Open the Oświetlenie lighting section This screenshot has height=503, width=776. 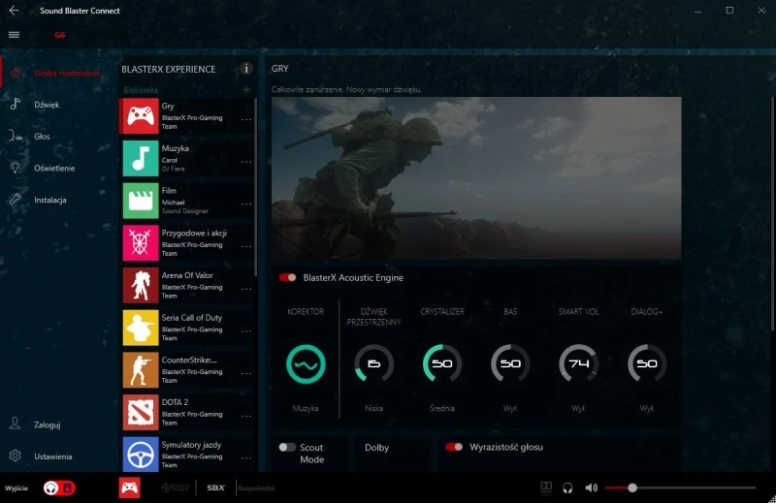pos(53,168)
